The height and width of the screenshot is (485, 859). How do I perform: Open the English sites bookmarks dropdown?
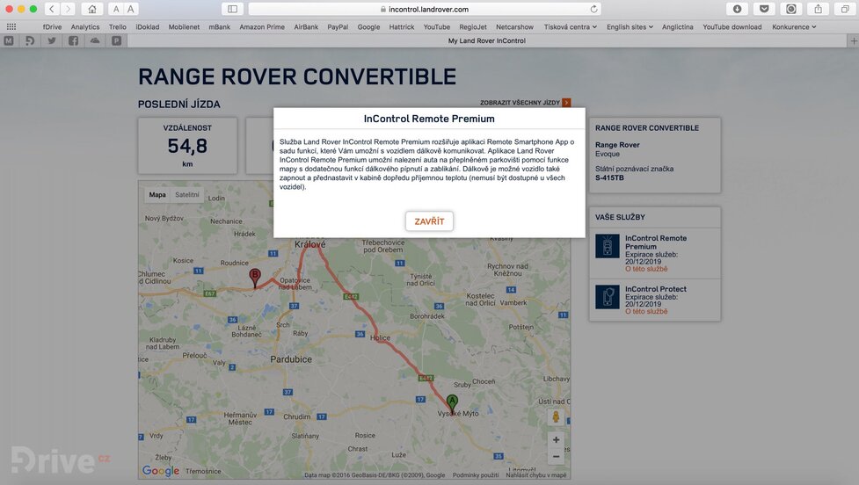[x=630, y=27]
